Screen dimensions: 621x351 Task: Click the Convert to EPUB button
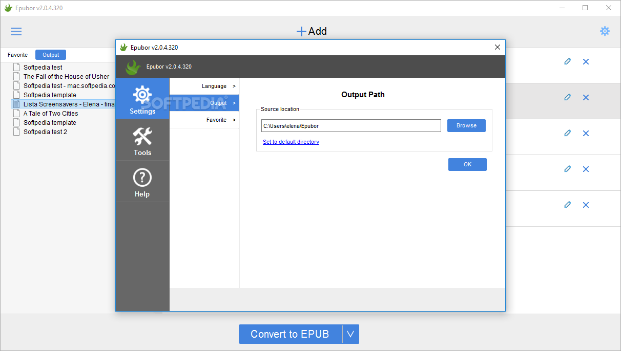click(291, 334)
